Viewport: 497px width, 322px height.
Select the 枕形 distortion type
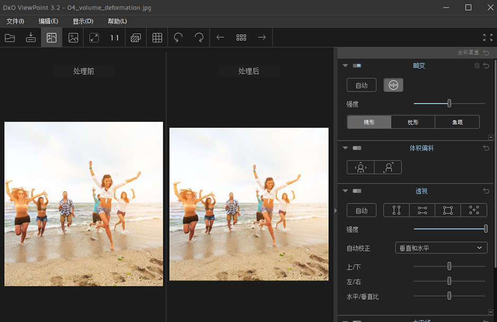[x=413, y=122]
